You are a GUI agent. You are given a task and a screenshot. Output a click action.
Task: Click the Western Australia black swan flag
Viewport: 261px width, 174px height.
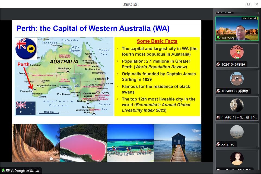(26, 48)
